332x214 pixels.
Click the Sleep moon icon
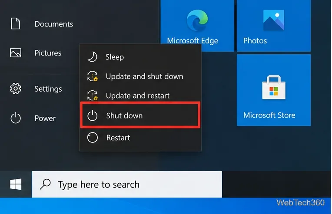(93, 57)
